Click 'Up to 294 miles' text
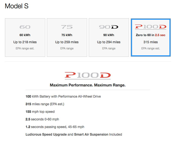This screenshot has width=173, height=142. 109,42
